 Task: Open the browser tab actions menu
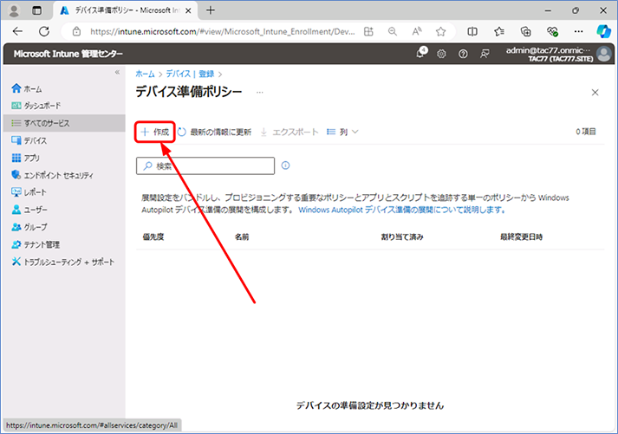(36, 10)
